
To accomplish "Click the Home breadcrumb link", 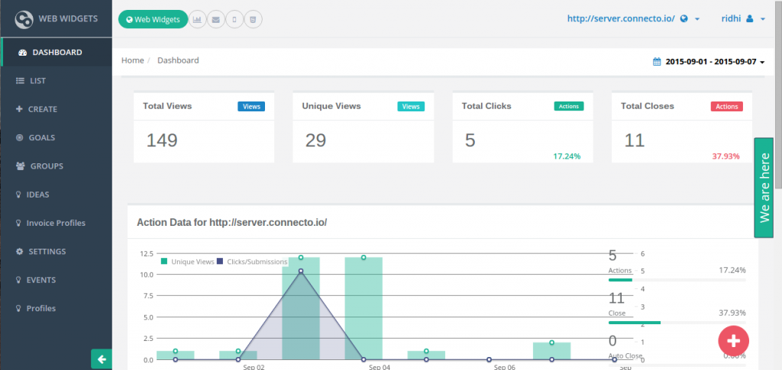I will coord(133,60).
